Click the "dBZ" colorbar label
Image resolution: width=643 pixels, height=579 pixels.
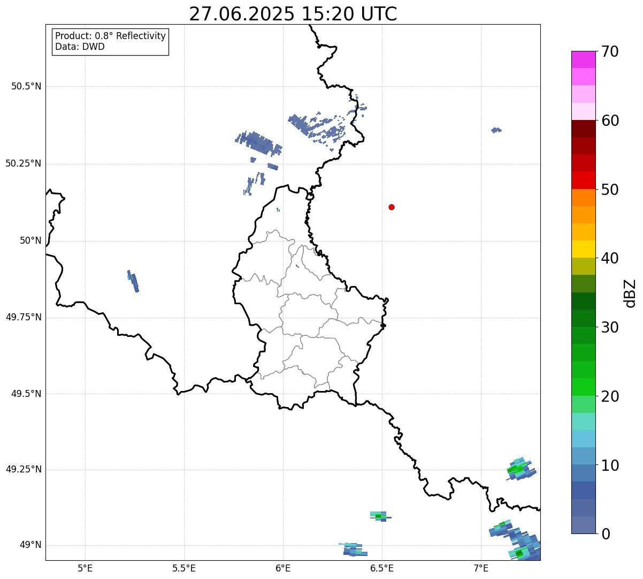tap(630, 293)
